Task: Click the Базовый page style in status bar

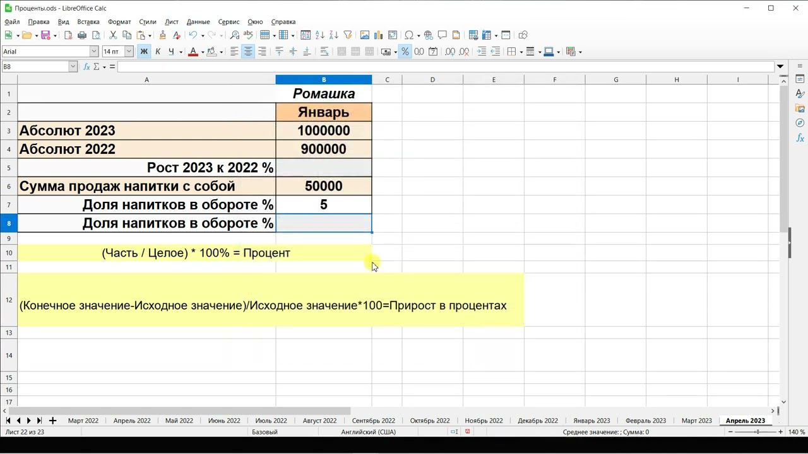Action: (x=264, y=432)
